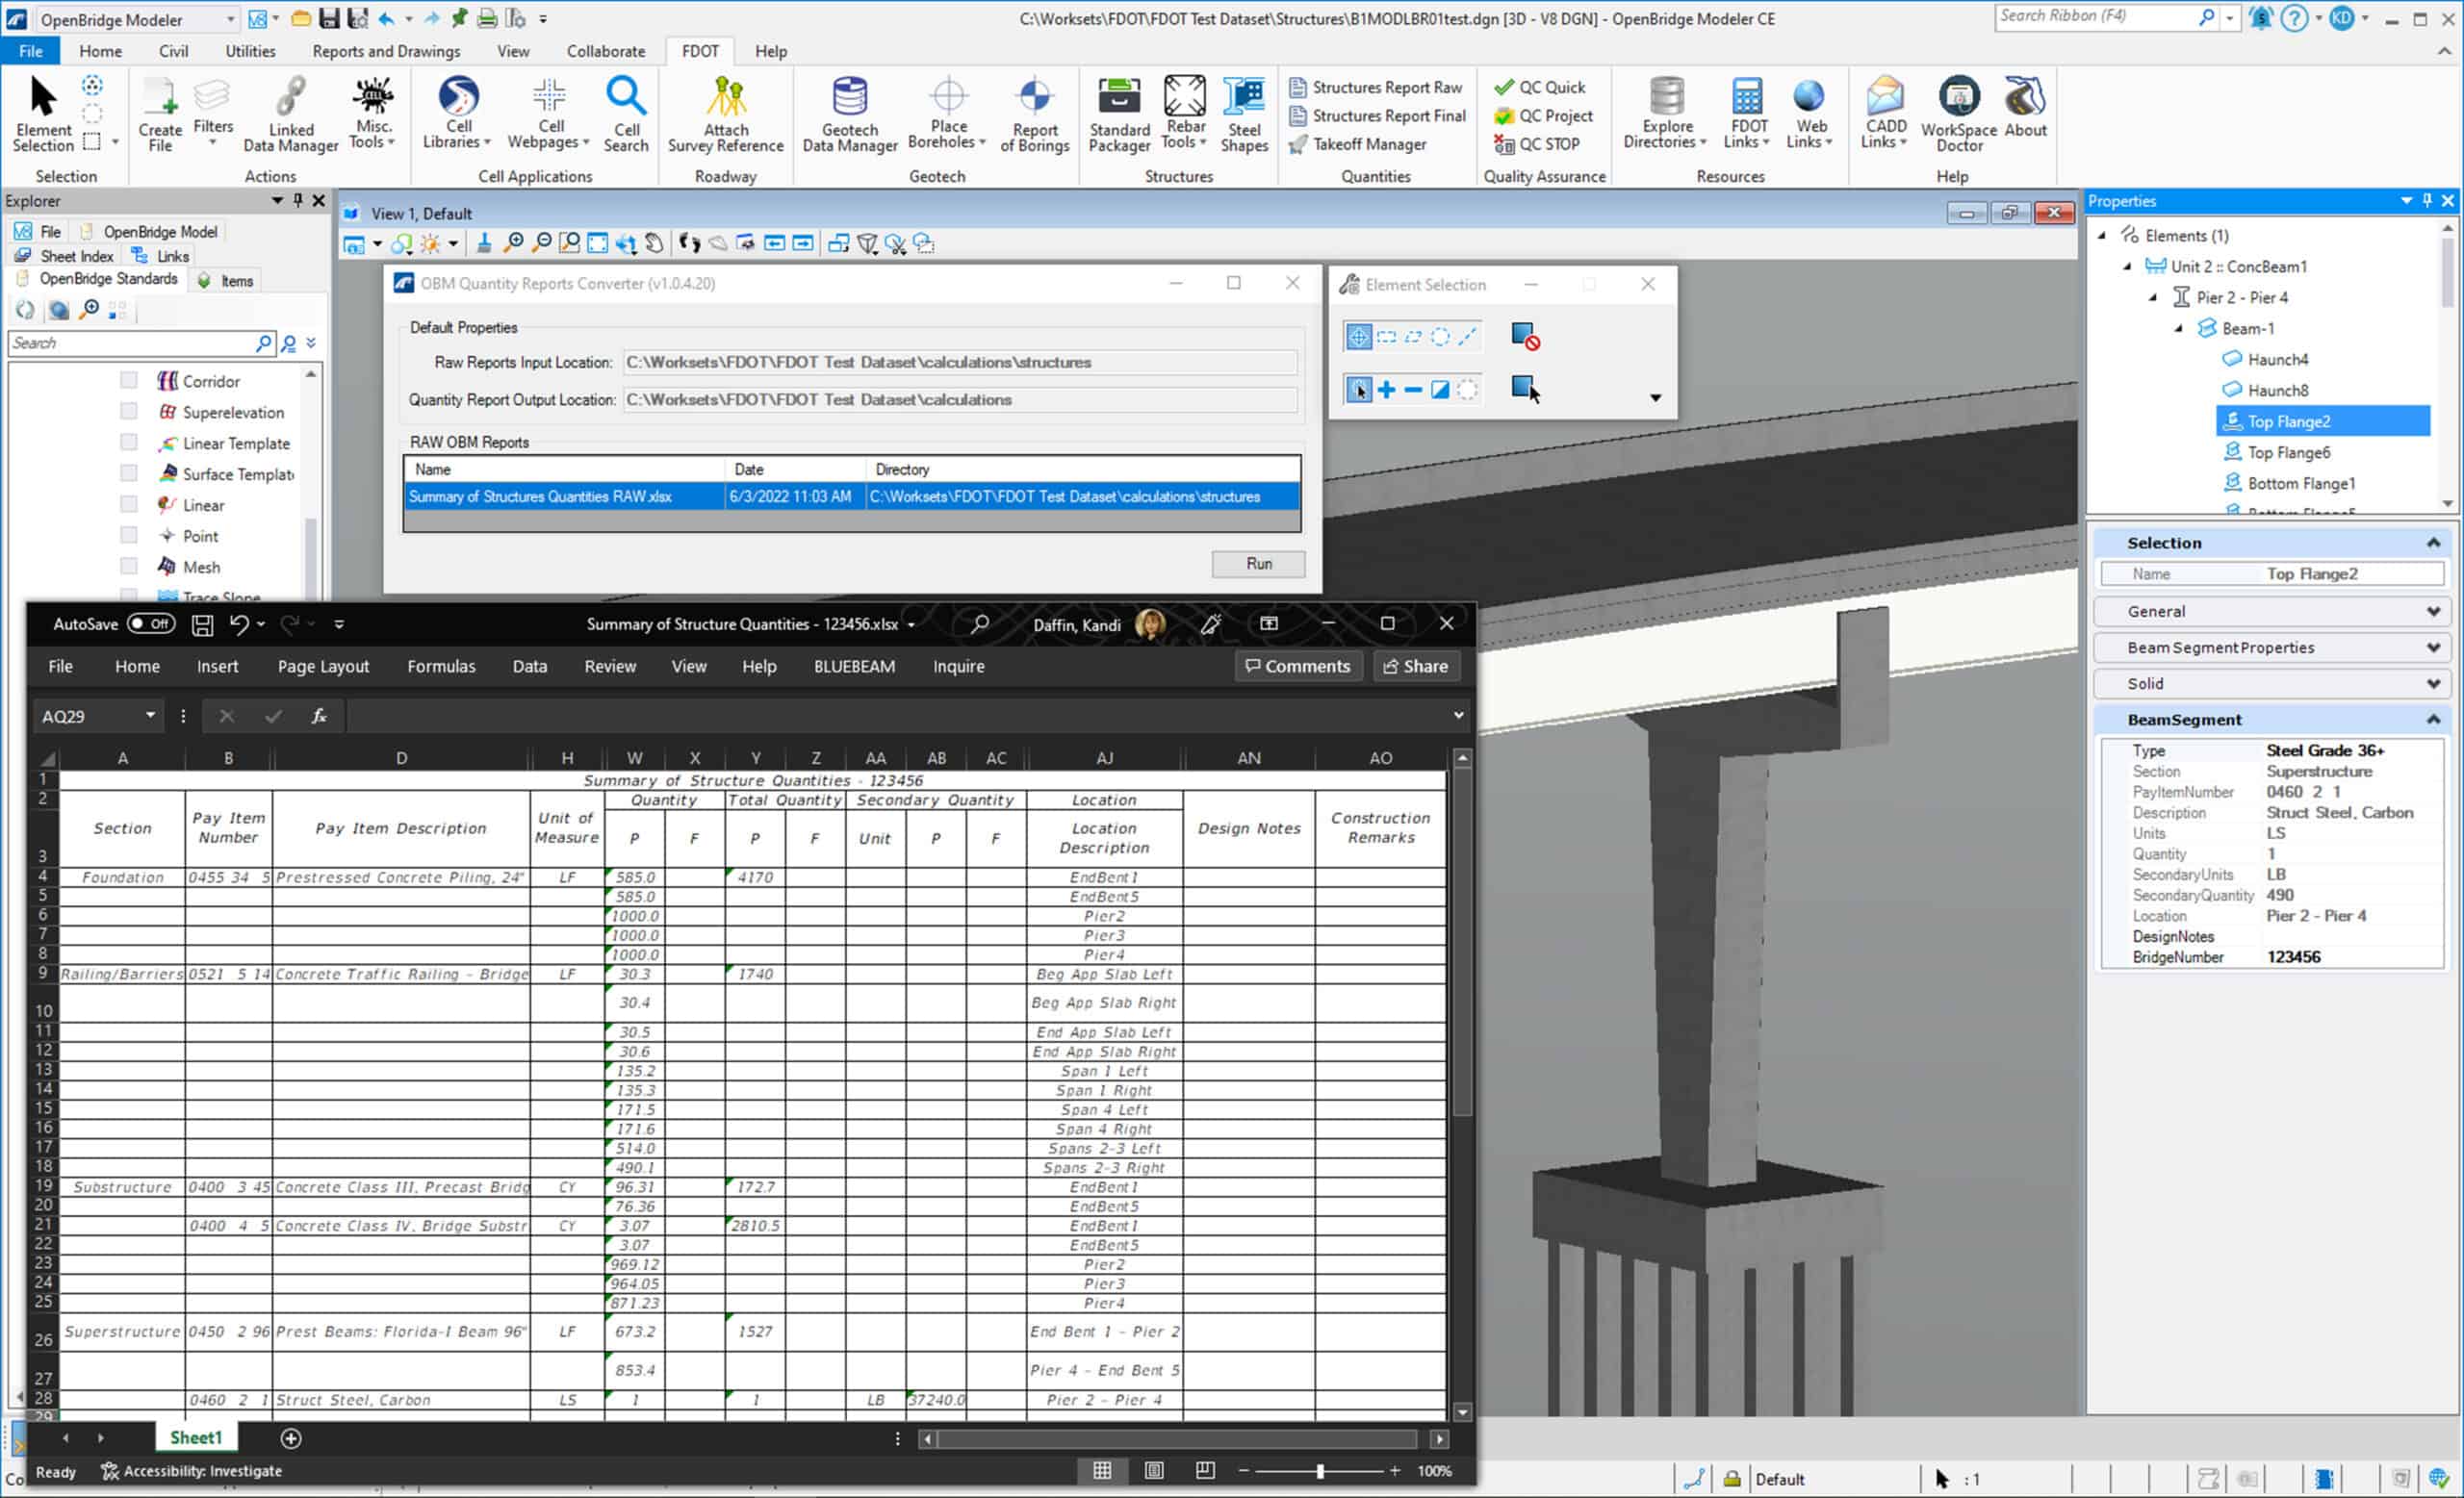The image size is (2464, 1498).
Task: Toggle the AutoSave switch in Excel
Action: (151, 623)
